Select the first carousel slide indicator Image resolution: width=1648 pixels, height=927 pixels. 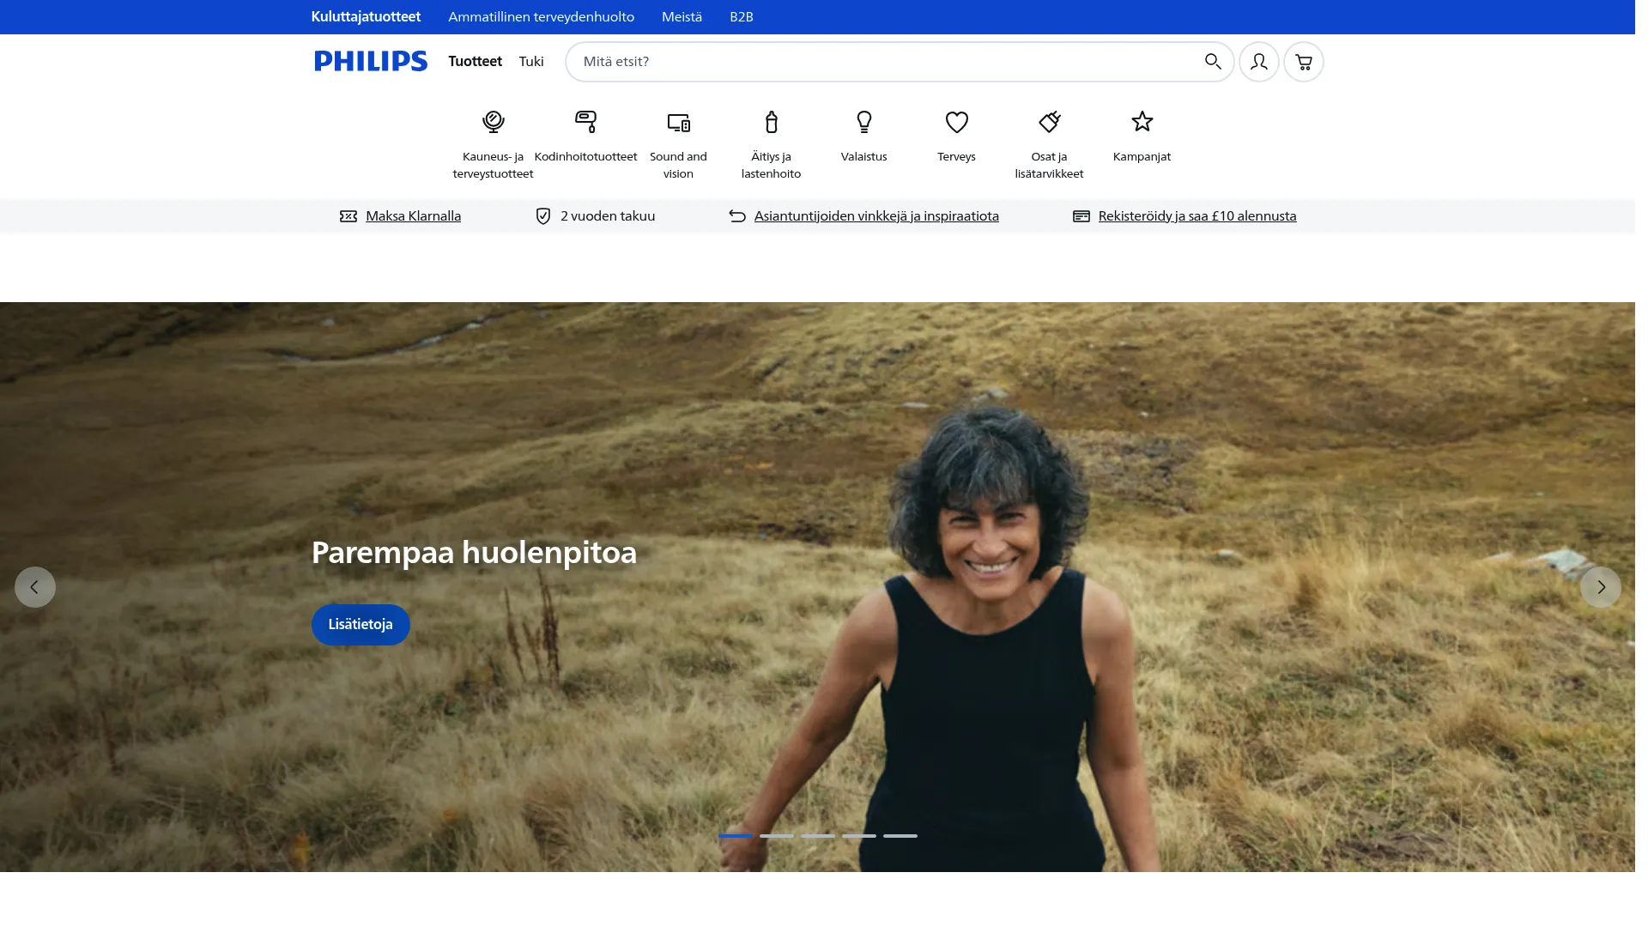tap(736, 836)
